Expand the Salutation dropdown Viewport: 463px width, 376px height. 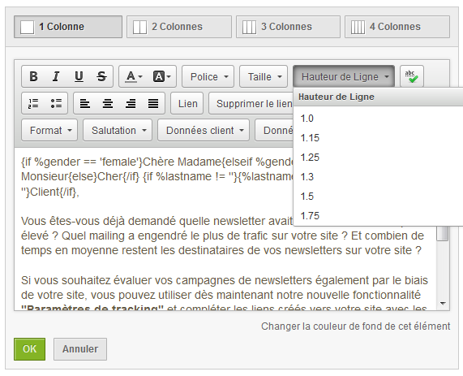(x=118, y=130)
